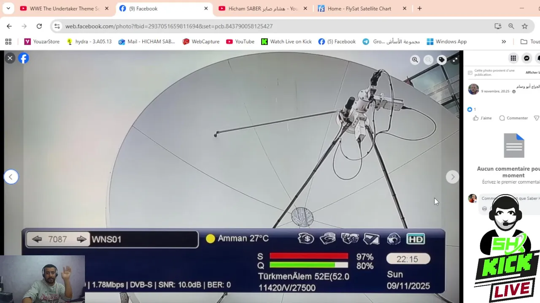Open the YouTube bookmark

pos(240,42)
